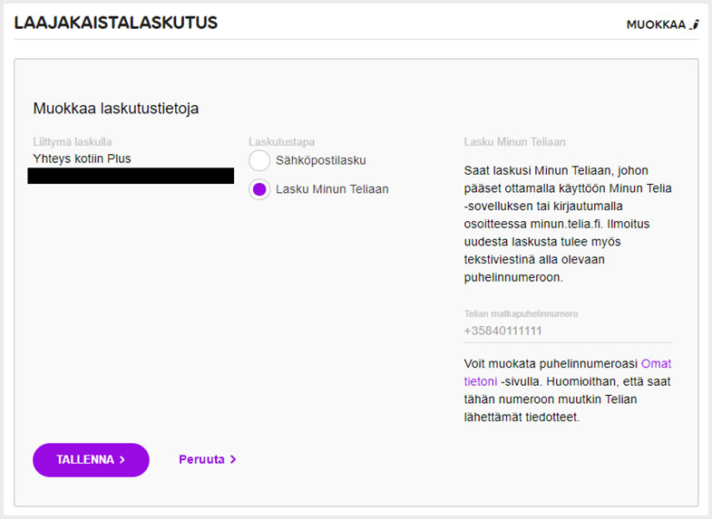Image resolution: width=712 pixels, height=519 pixels.
Task: Select the Sähköpostilasku radio button
Action: coord(259,160)
